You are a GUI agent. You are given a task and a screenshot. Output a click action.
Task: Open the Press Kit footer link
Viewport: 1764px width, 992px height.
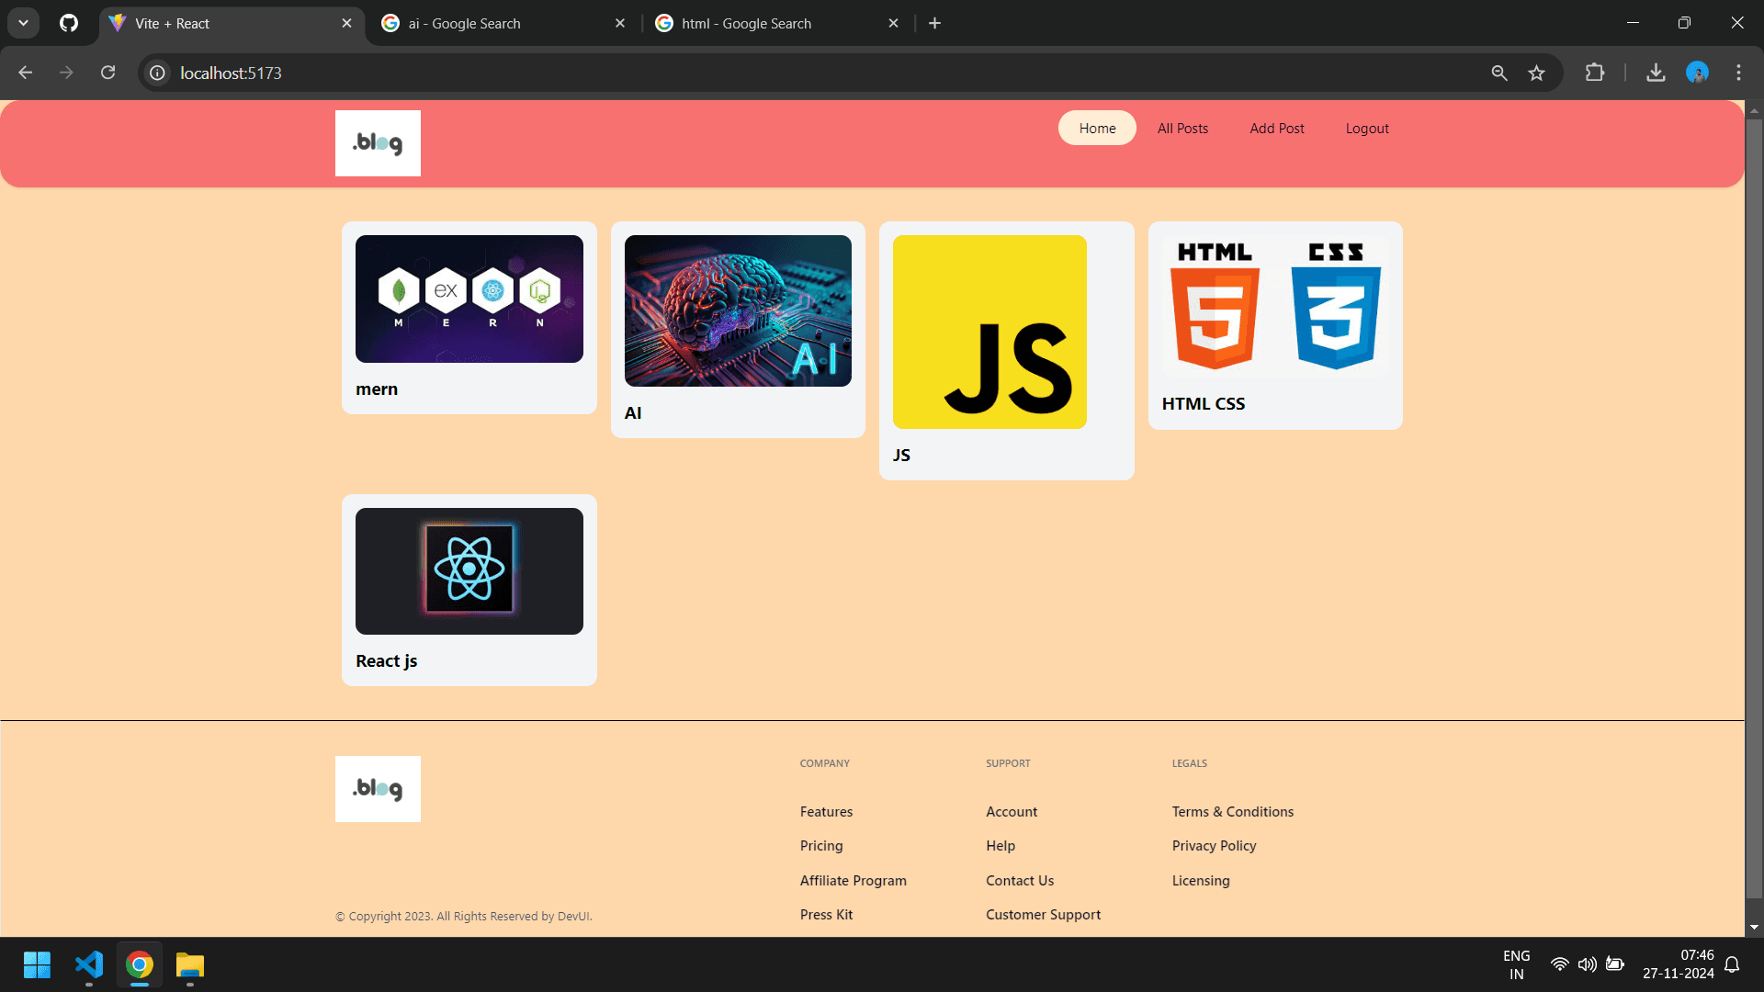[826, 915]
